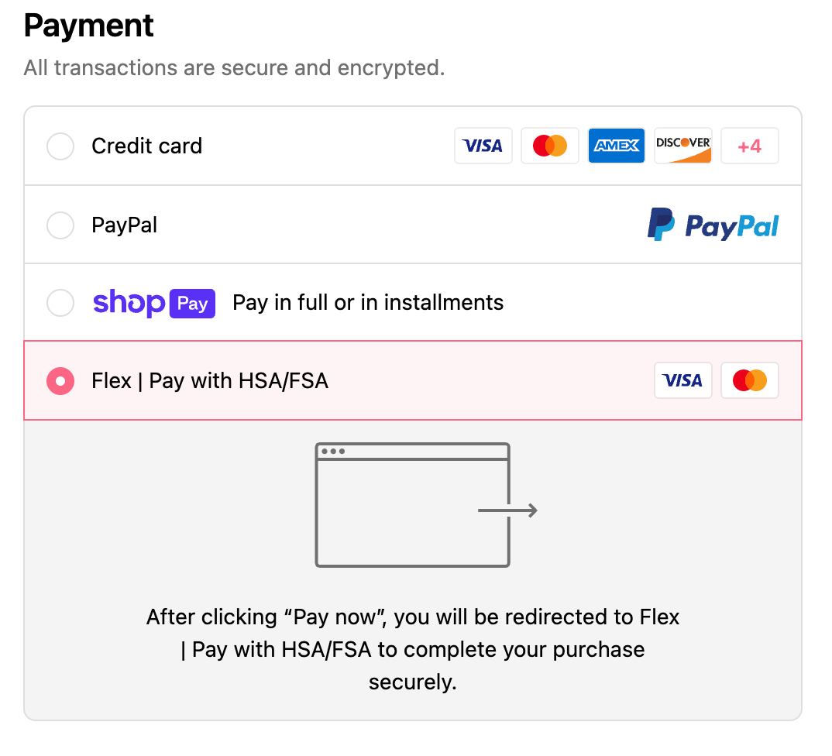Click the PayPal logo on the right
This screenshot has width=832, height=756.
pyautogui.click(x=712, y=225)
